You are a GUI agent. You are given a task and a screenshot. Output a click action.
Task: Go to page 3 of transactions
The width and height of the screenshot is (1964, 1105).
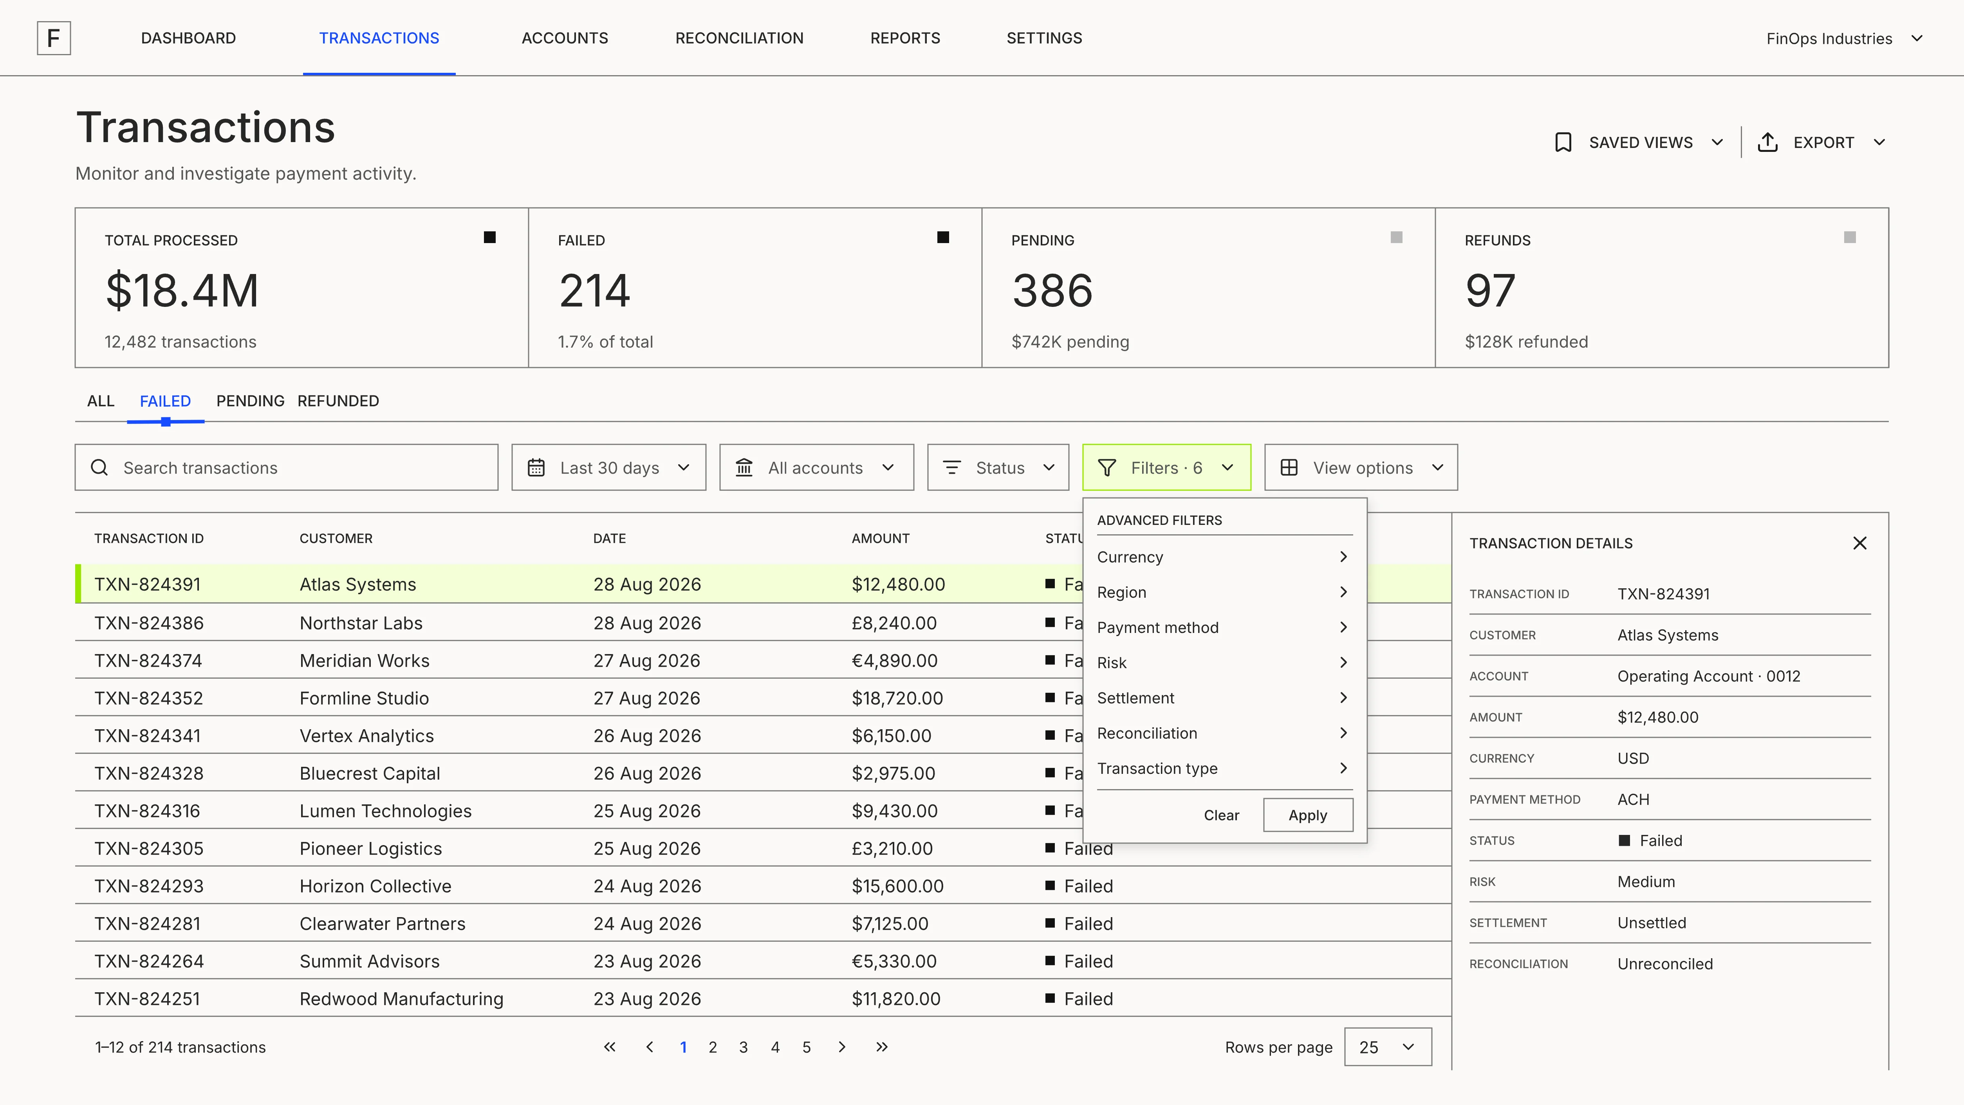(x=744, y=1046)
